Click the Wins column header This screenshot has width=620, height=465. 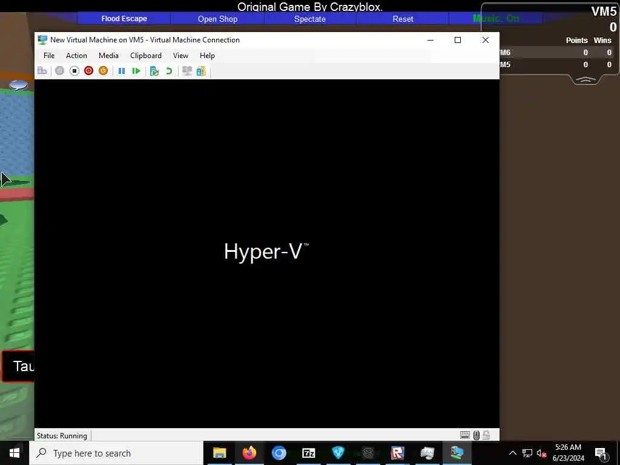(602, 41)
